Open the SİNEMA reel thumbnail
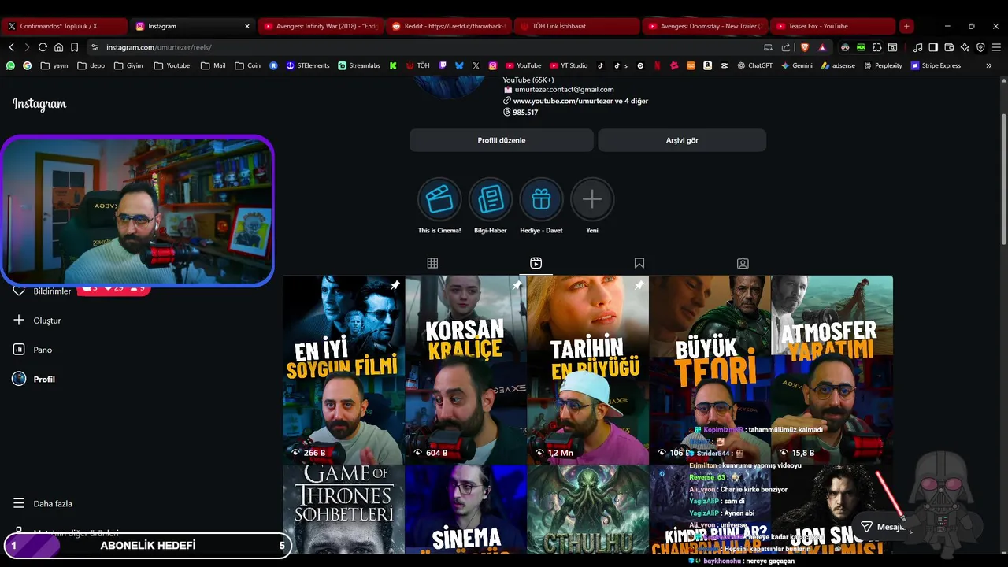 click(465, 510)
